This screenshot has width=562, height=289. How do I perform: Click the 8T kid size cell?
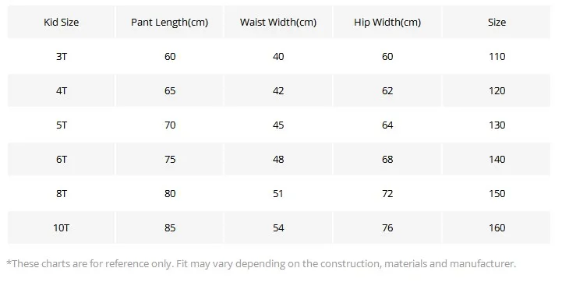[x=62, y=194]
